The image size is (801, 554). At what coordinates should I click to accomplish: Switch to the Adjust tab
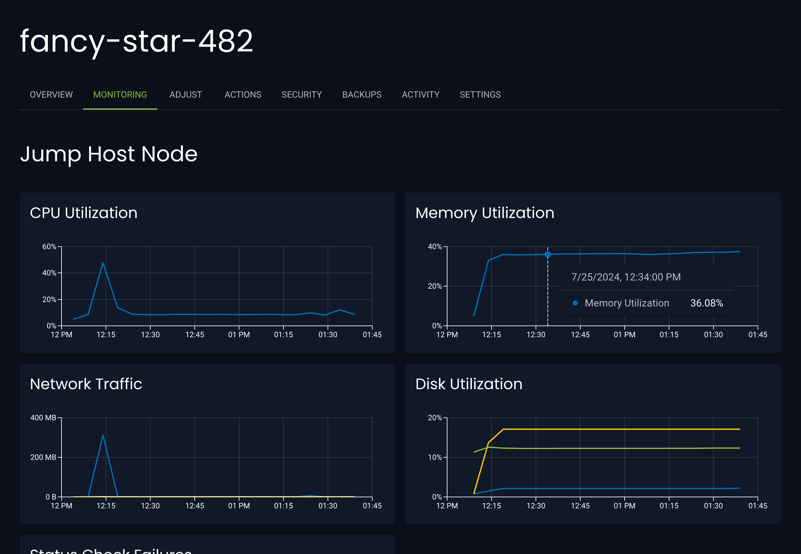click(186, 94)
